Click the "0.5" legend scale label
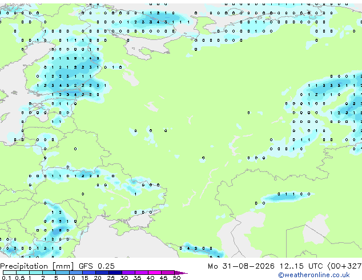The height and width of the screenshot is (280, 362). tap(20, 278)
